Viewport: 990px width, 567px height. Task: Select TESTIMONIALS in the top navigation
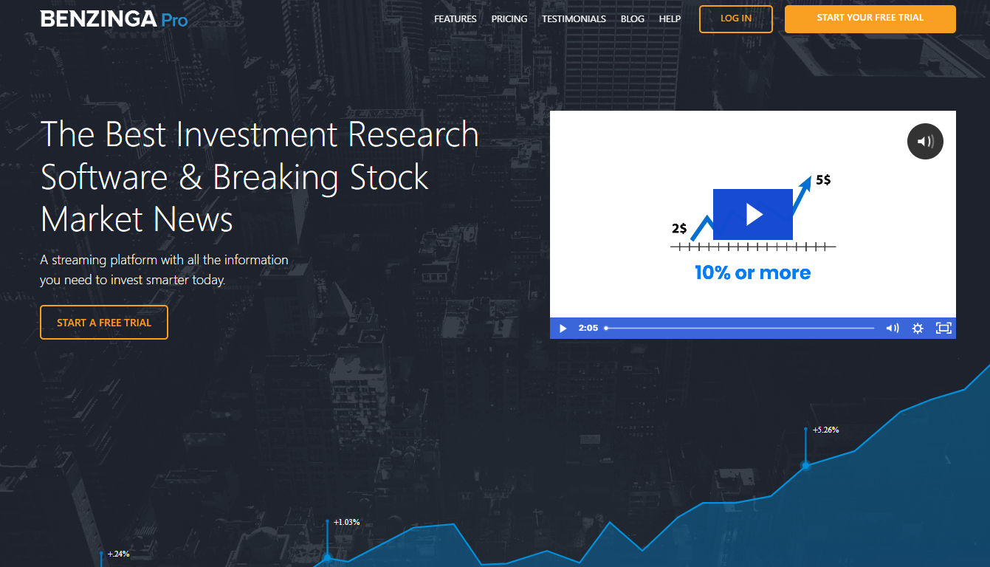574,18
